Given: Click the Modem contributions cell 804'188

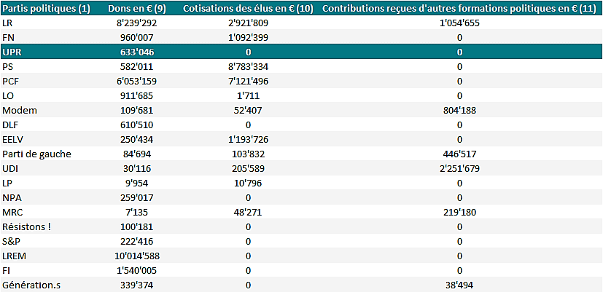Looking at the screenshot, I should (459, 110).
